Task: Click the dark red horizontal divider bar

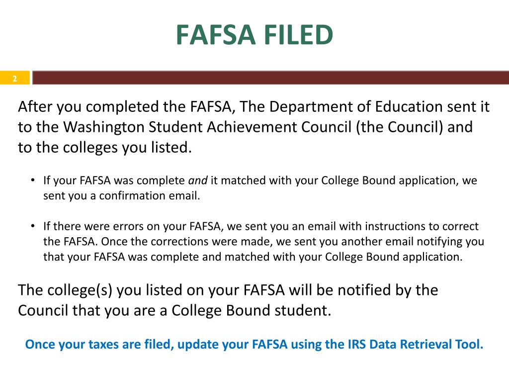Action: (270, 78)
